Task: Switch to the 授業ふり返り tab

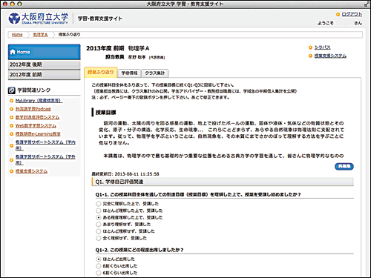Action: (101, 72)
